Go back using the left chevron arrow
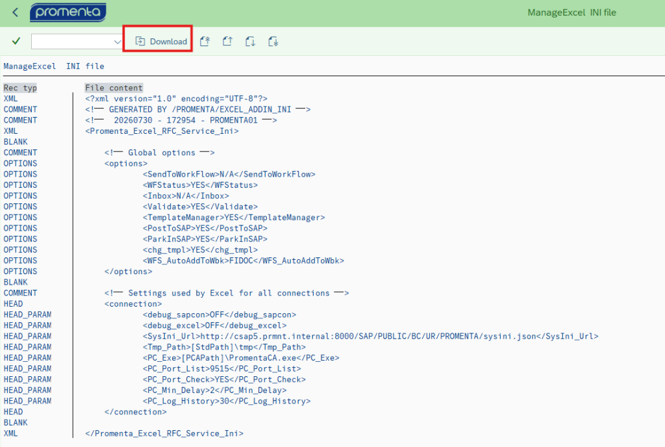The width and height of the screenshot is (665, 447). (16, 12)
